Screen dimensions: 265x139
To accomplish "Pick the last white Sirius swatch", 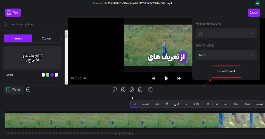I will (56, 75).
